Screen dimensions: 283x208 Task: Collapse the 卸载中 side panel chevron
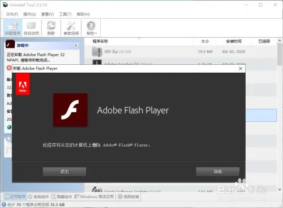[76, 45]
